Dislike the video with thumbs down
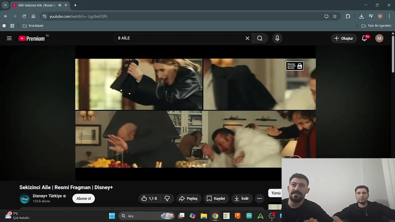Viewport: 395px width, 222px height. (x=167, y=199)
